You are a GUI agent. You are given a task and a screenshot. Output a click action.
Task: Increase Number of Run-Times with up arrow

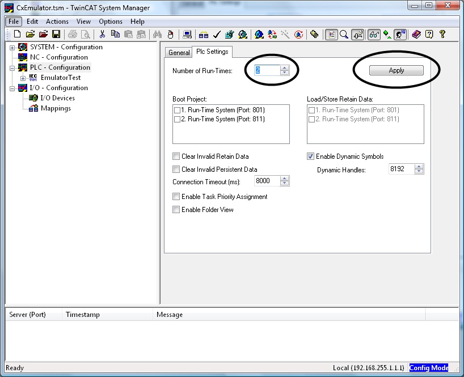coord(284,68)
